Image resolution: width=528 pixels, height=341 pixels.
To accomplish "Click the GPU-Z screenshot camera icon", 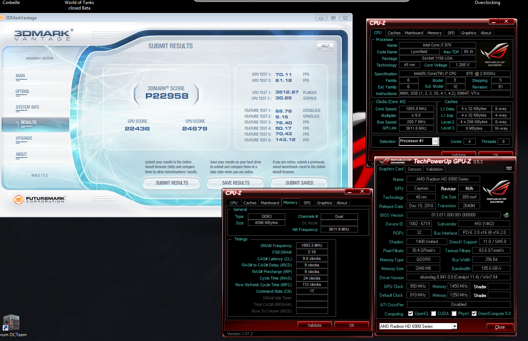I will tap(509, 168).
